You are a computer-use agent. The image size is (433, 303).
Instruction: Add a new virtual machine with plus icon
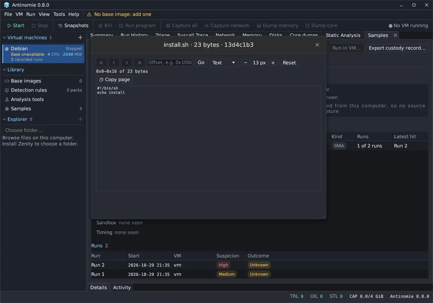(80, 38)
